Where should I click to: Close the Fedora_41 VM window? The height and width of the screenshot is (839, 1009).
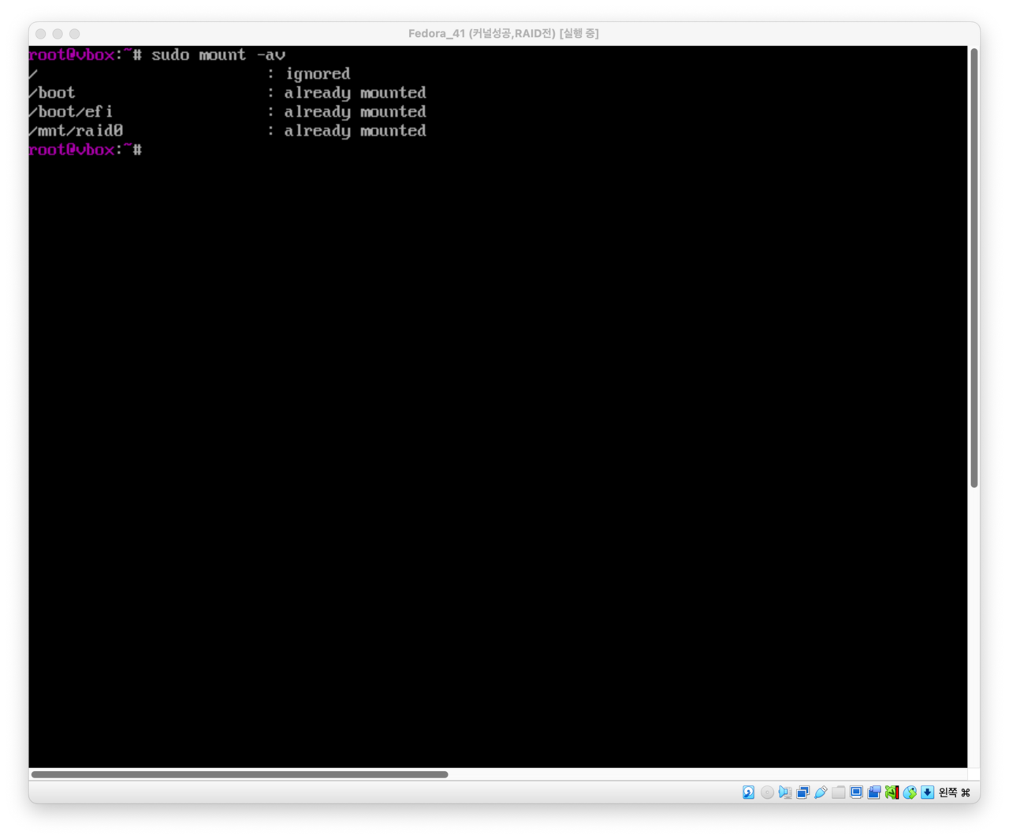point(40,34)
